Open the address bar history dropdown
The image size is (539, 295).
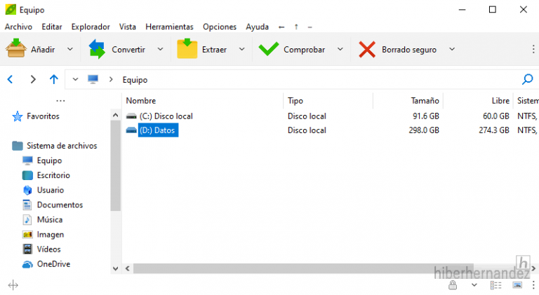point(76,79)
